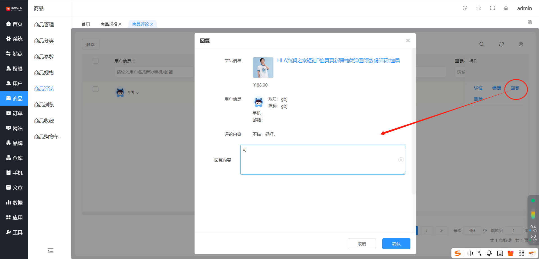The width and height of the screenshot is (539, 259).
Task: Open 商品收藏 in the side menu
Action: (44, 121)
